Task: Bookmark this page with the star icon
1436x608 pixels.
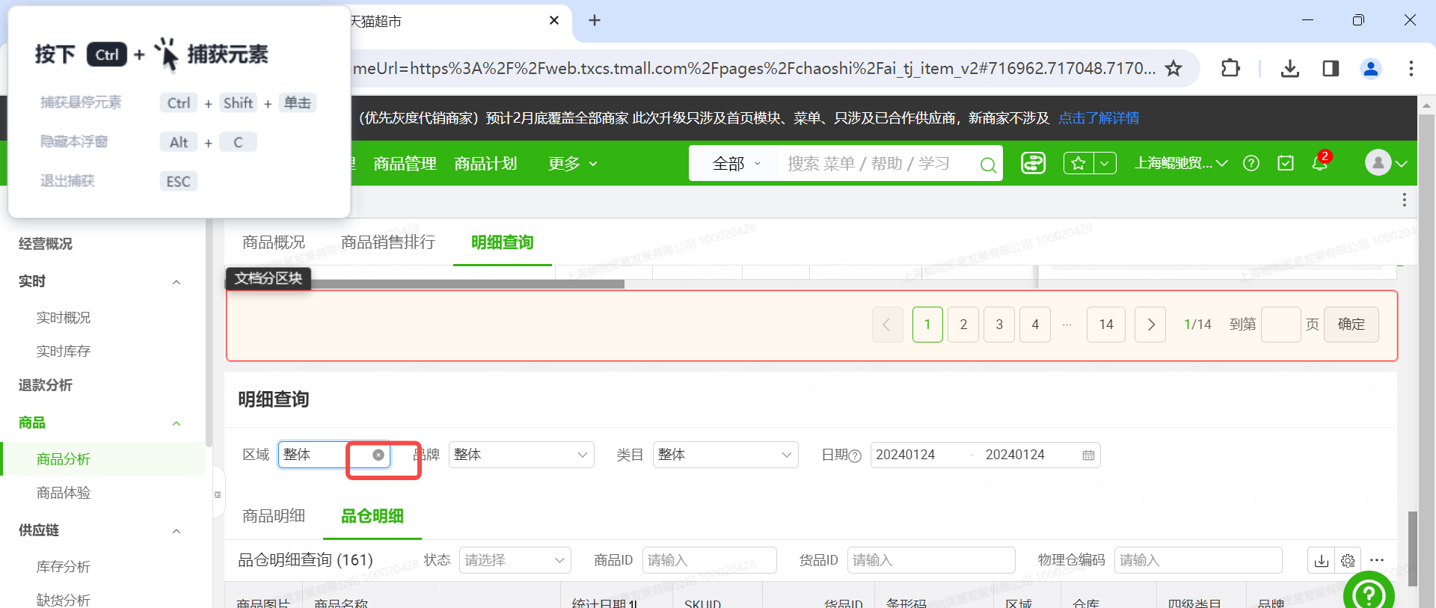Action: [x=1173, y=69]
